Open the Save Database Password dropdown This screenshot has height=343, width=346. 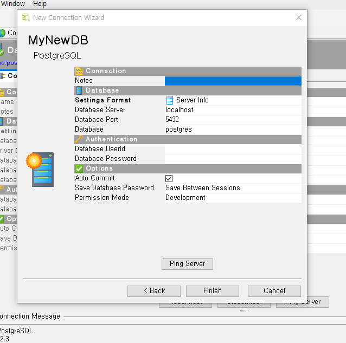point(233,188)
